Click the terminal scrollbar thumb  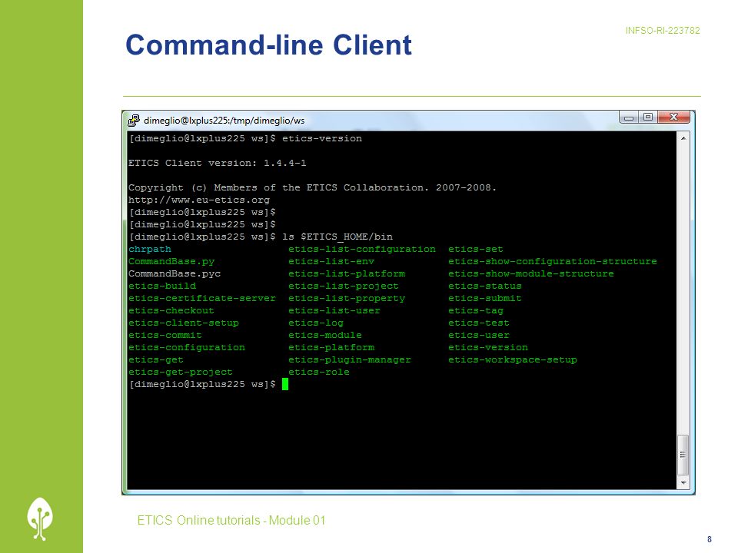point(683,455)
